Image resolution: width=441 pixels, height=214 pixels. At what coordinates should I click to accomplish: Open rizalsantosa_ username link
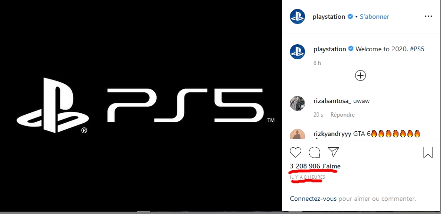(x=332, y=101)
